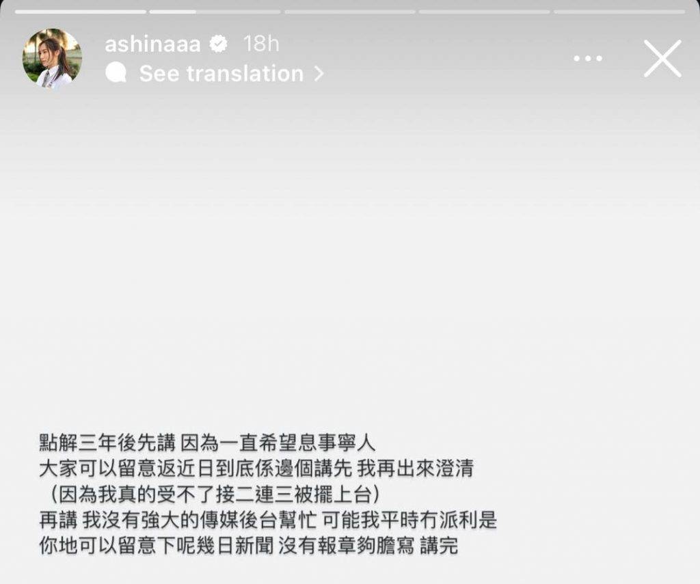This screenshot has width=700, height=584.
Task: Jump to the first story progress segment
Action: 81,12
